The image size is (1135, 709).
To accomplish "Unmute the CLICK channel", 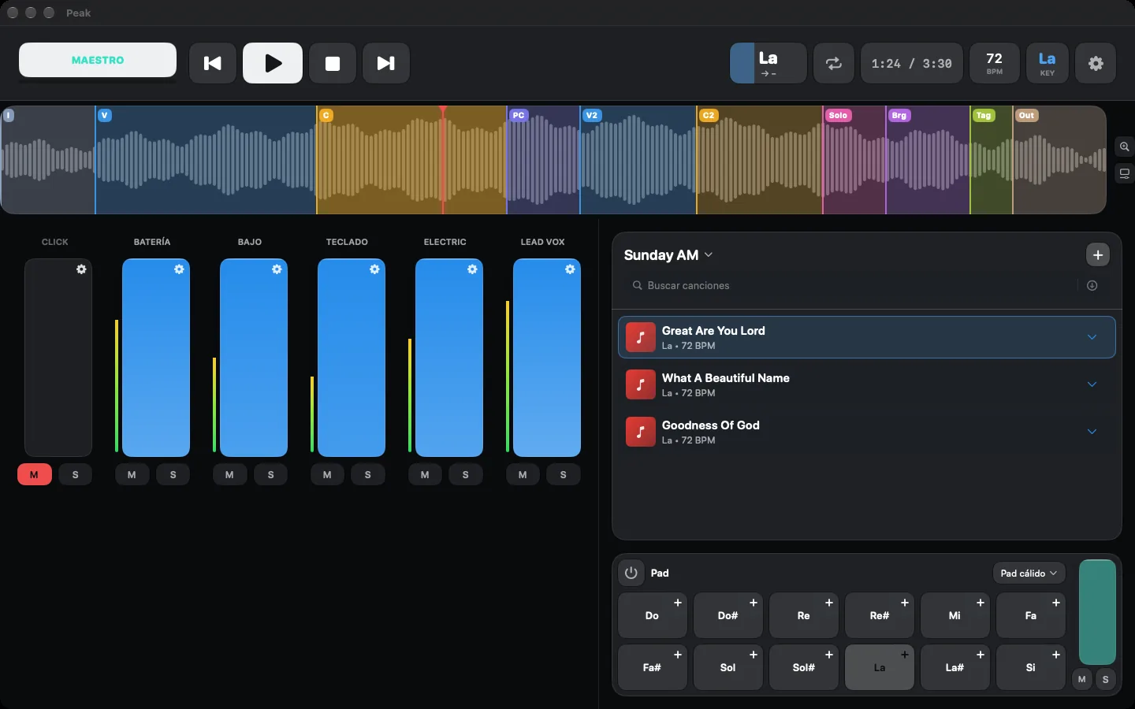I will pos(34,475).
